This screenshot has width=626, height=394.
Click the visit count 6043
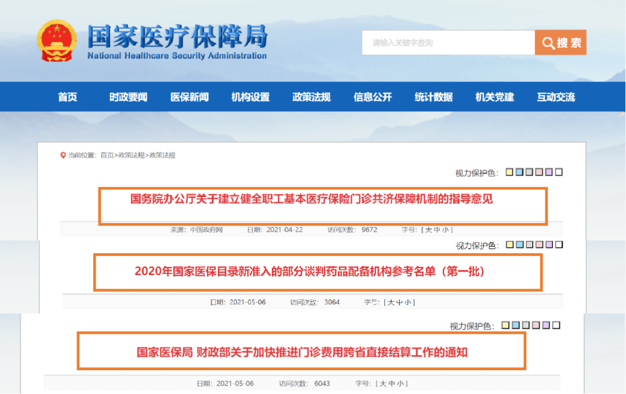coord(322,384)
